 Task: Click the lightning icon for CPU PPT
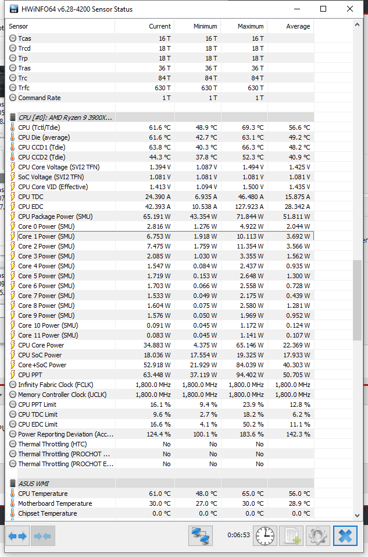(x=12, y=375)
